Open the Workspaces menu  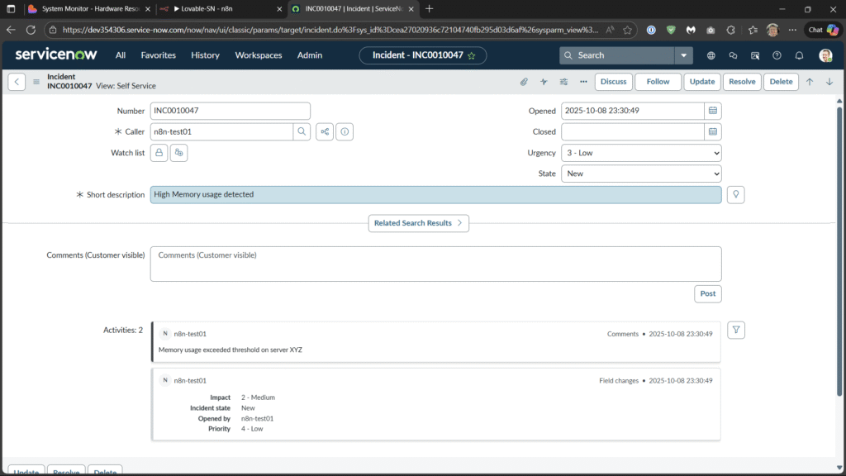click(x=258, y=55)
